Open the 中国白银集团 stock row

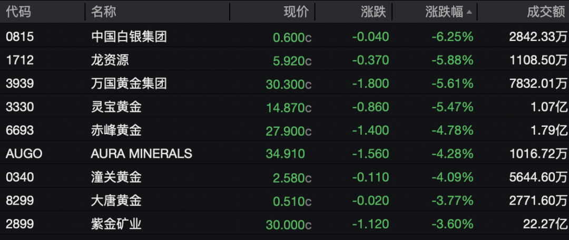point(129,37)
